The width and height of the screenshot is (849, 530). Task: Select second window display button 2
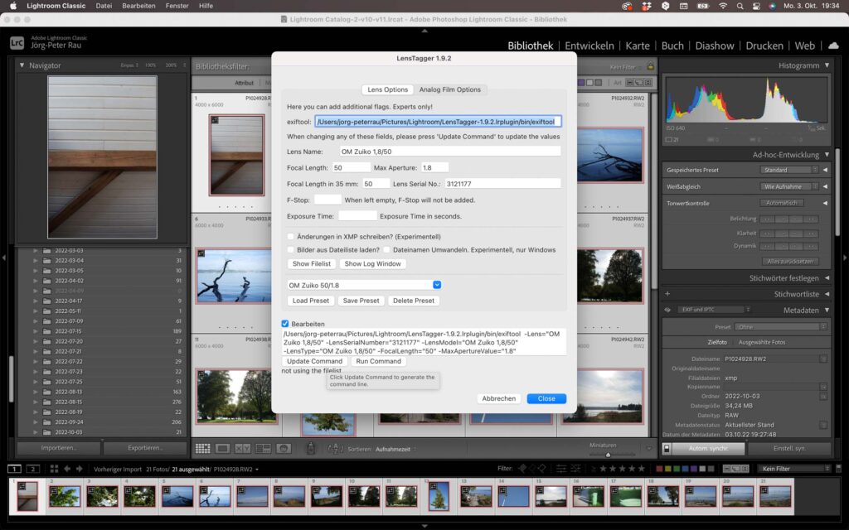(x=33, y=469)
